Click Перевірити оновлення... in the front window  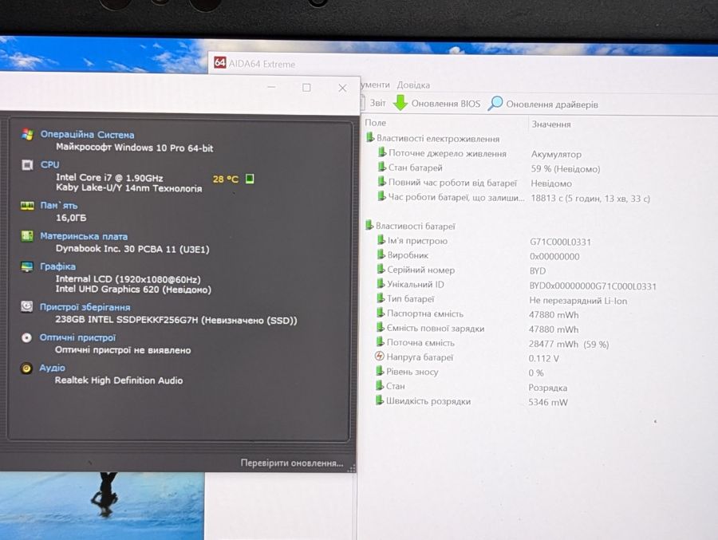pyautogui.click(x=292, y=463)
